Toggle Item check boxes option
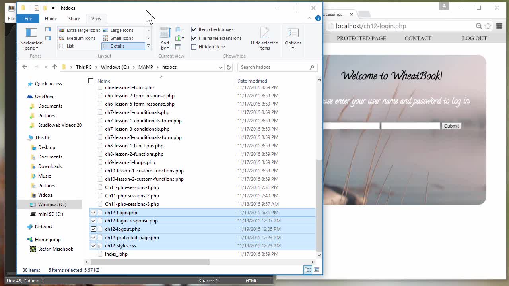This screenshot has height=286, width=509. [194, 29]
